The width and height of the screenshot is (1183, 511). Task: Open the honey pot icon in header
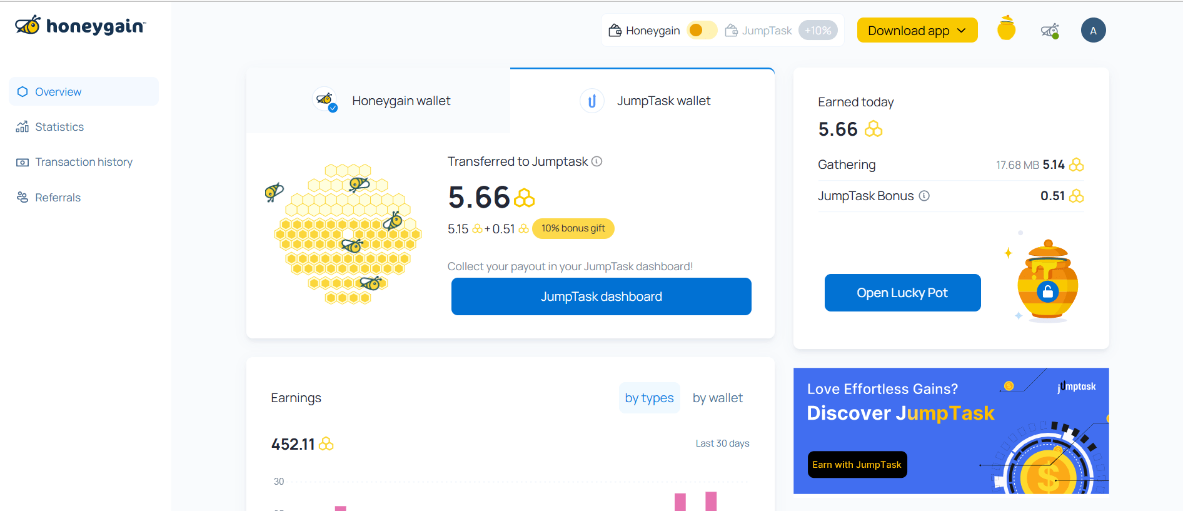(1006, 28)
